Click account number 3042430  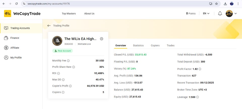coord(69,44)
